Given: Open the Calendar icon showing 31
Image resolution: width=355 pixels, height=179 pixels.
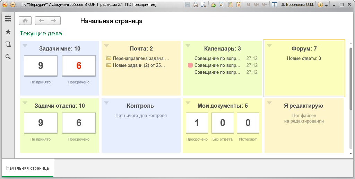Looking at the screenshot, I should coord(239,5).
